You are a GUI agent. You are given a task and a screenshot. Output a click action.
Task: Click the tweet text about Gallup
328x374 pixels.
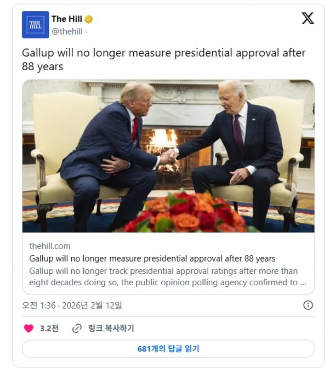(163, 60)
